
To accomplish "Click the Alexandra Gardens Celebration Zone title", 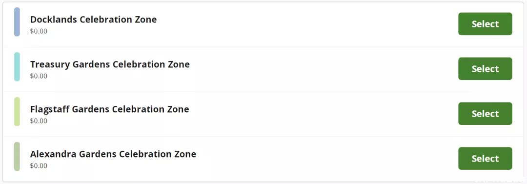I will (x=113, y=154).
